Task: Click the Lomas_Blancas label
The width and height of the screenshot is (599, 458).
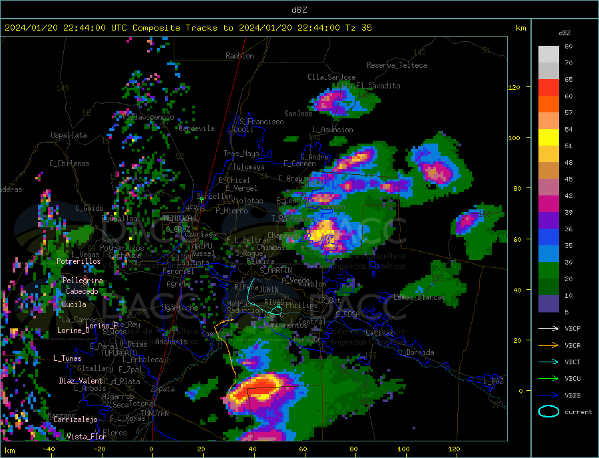Action: pos(419,297)
